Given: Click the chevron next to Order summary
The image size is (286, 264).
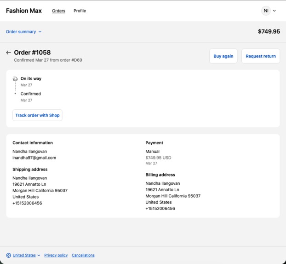Looking at the screenshot, I should [x=40, y=32].
